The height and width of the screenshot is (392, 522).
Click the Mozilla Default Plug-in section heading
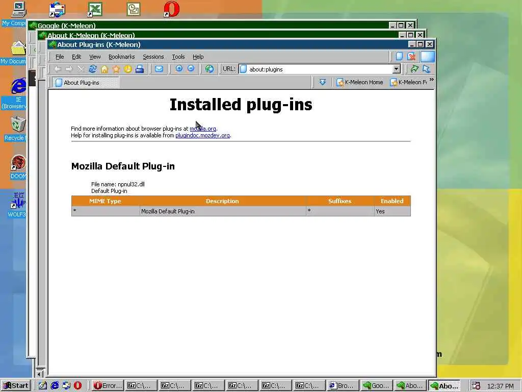123,166
